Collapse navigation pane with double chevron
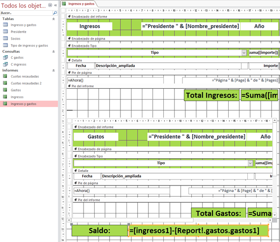Viewport: 280px width, 242px height. tap(56, 5)
